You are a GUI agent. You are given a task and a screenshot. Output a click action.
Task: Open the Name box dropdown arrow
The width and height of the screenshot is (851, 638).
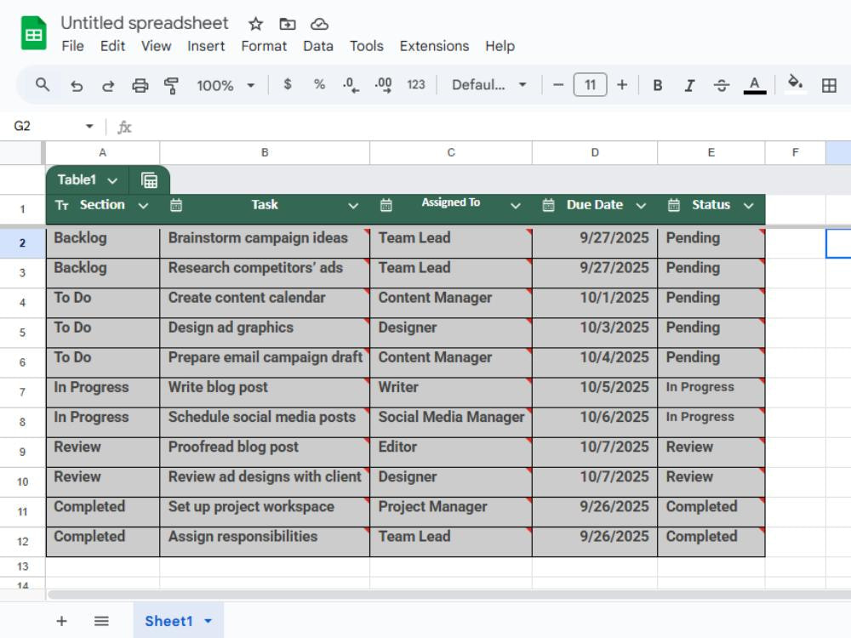pyautogui.click(x=89, y=127)
